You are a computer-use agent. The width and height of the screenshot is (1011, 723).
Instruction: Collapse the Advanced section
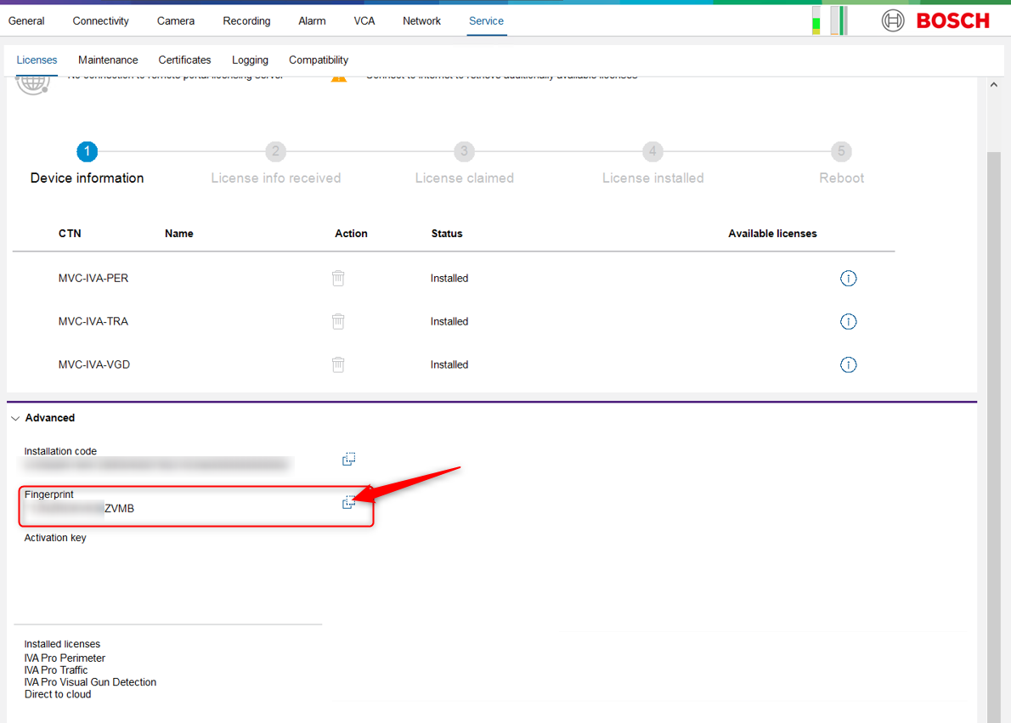(x=15, y=418)
